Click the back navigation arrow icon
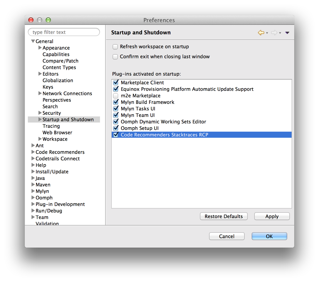Viewport: 319px width, 282px height. pyautogui.click(x=261, y=33)
